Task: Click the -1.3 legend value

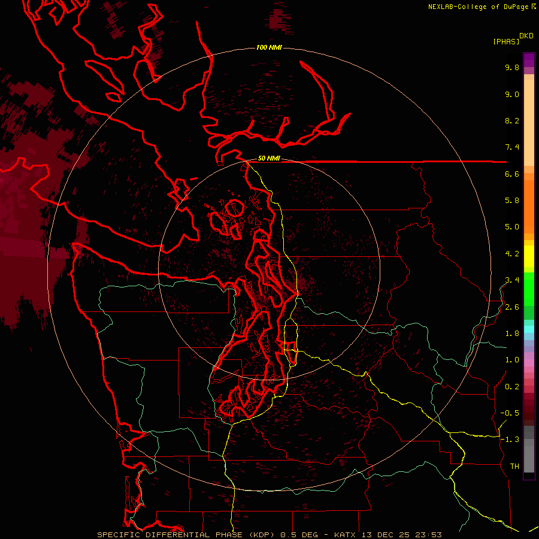Action: (510, 440)
